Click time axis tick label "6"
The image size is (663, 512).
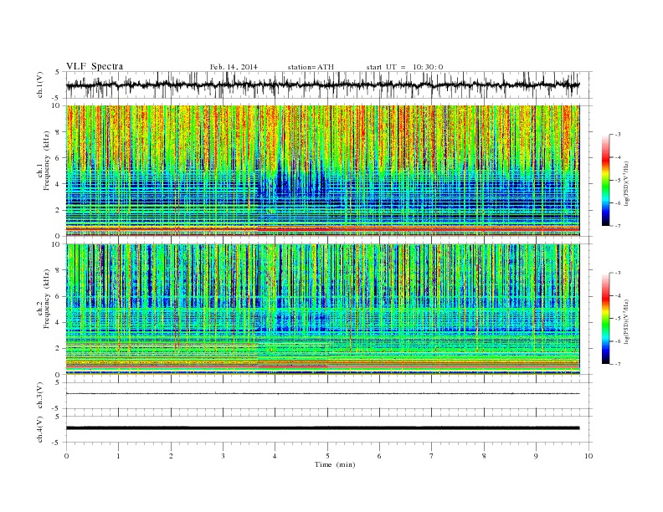pos(380,456)
